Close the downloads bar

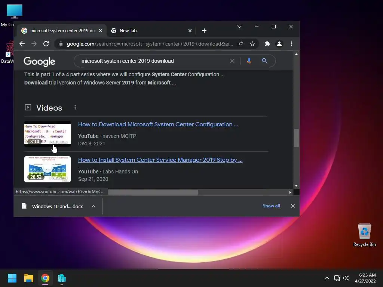[292, 206]
